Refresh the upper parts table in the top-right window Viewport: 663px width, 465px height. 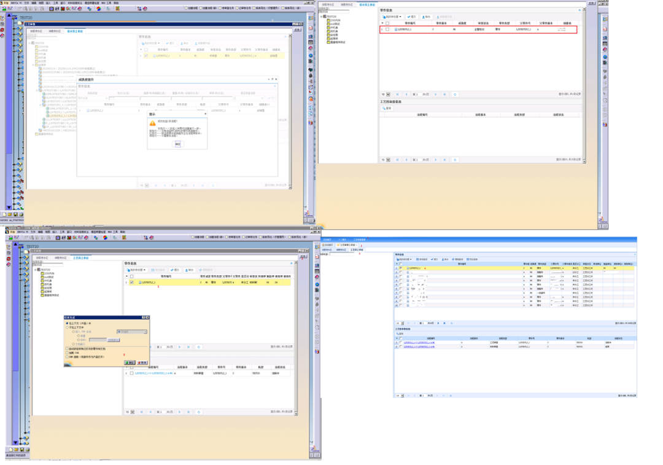455,95
